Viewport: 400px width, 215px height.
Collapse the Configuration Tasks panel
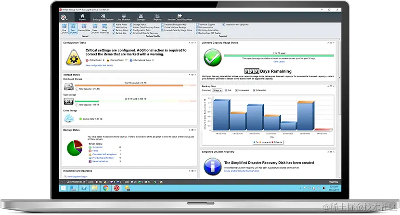pyautogui.click(x=190, y=43)
